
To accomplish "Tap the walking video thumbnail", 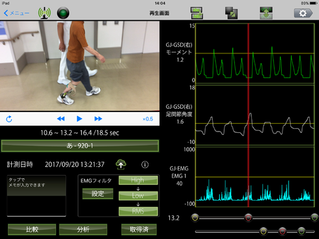I will tap(79, 66).
